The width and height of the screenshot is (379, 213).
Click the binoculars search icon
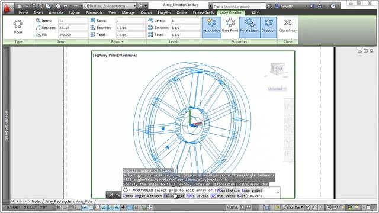[x=269, y=7]
